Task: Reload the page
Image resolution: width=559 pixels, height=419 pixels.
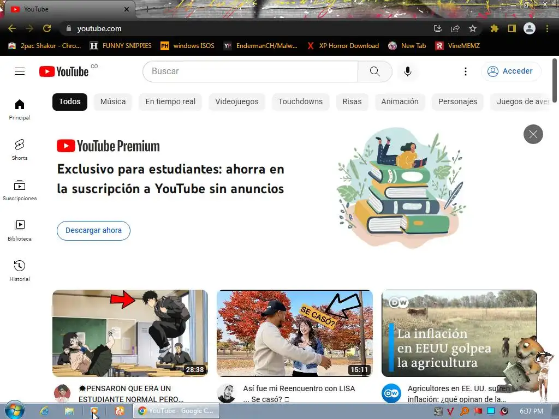Action: click(47, 28)
